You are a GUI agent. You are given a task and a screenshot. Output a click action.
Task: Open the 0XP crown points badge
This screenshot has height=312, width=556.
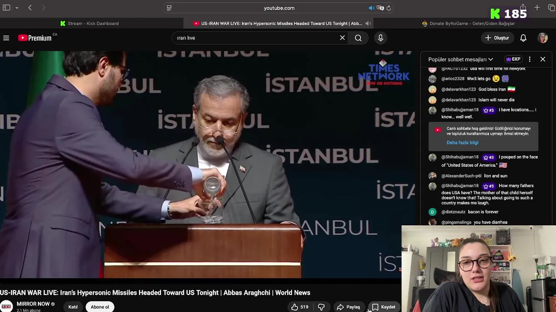point(513,59)
